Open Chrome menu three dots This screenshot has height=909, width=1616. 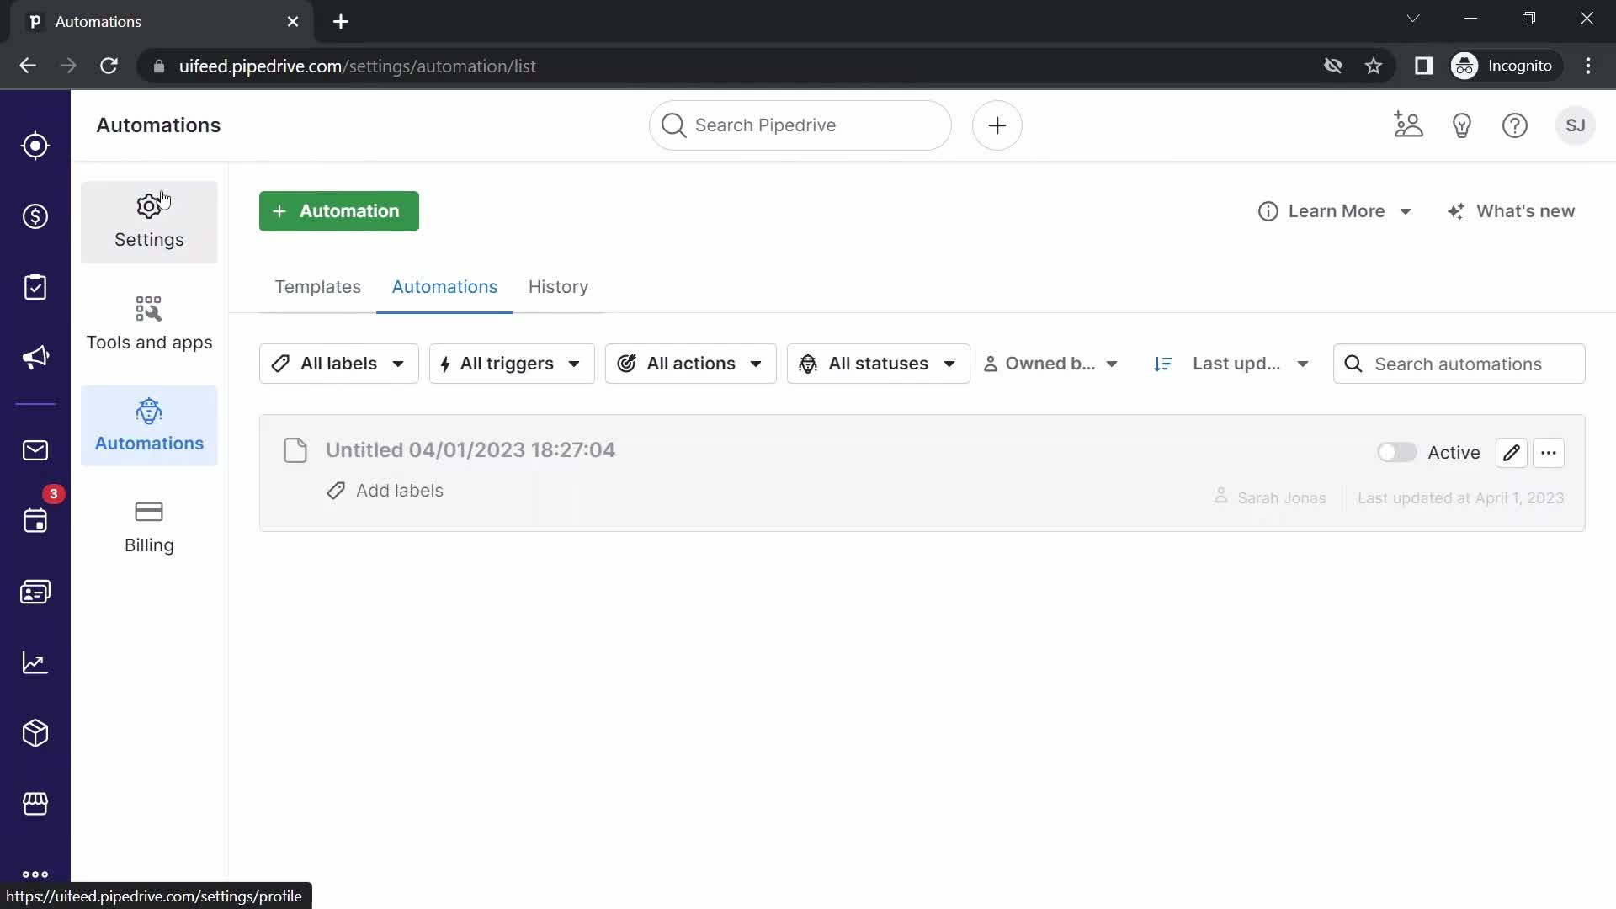1588,66
